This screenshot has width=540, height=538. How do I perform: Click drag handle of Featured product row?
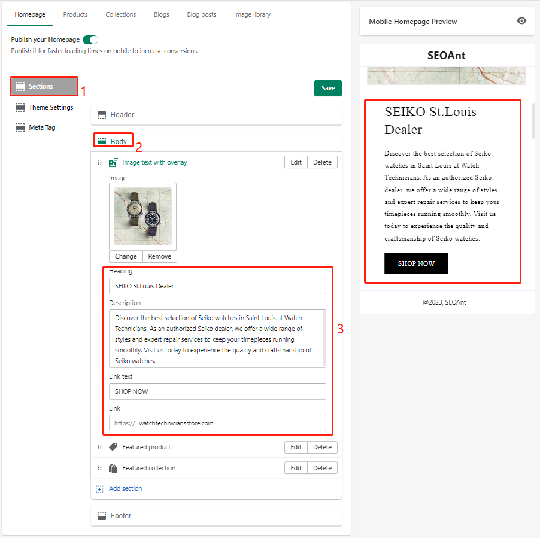(x=99, y=447)
